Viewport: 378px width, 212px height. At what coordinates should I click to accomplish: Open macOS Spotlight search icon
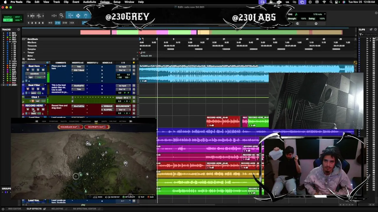(331, 2)
